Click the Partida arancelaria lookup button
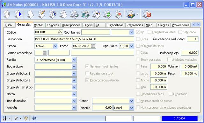The image size is (204, 123). click(x=45, y=53)
